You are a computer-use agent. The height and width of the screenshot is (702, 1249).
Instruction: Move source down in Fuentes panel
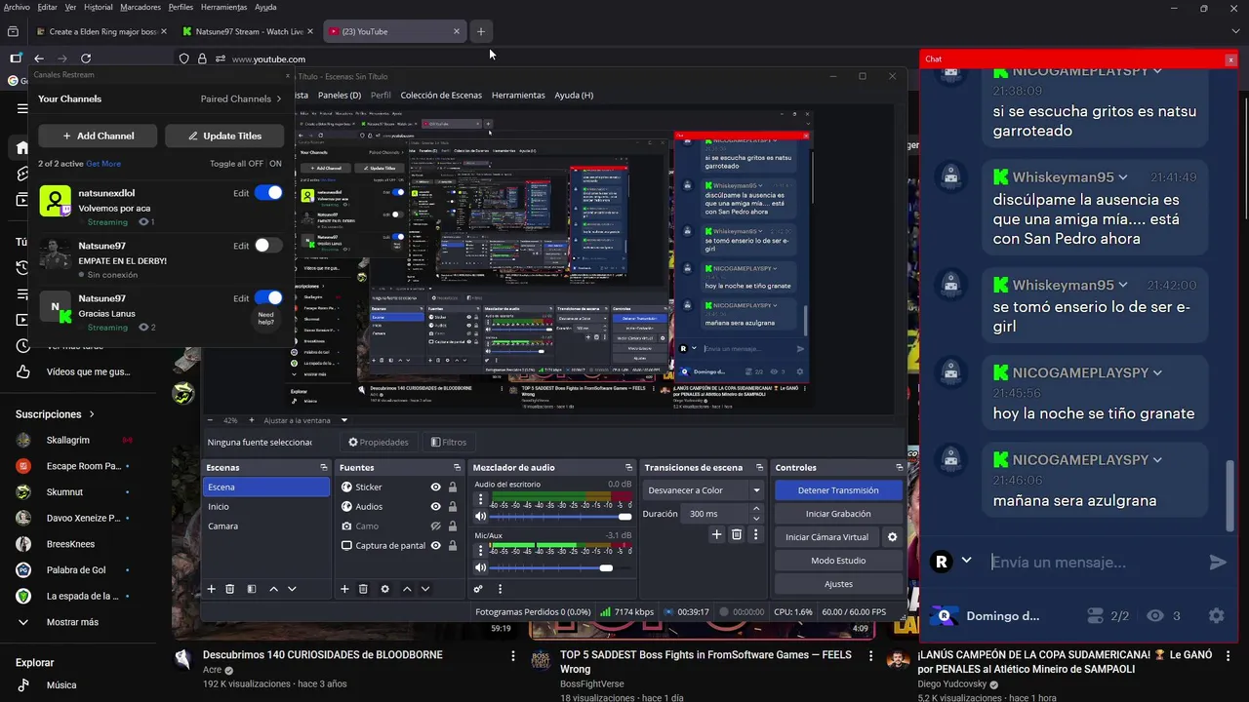[x=424, y=589]
